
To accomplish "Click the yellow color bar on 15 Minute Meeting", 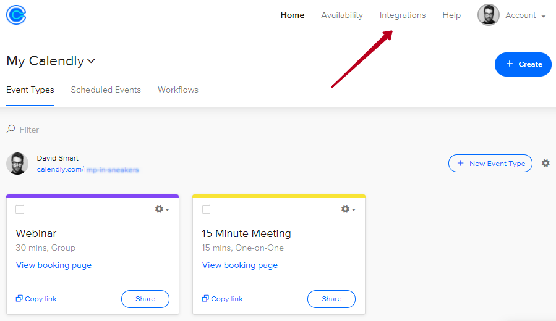I will coord(279,196).
